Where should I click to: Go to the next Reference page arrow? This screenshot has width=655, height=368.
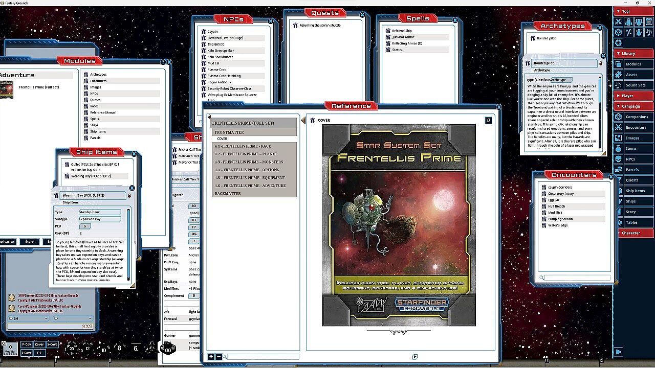coord(415,357)
